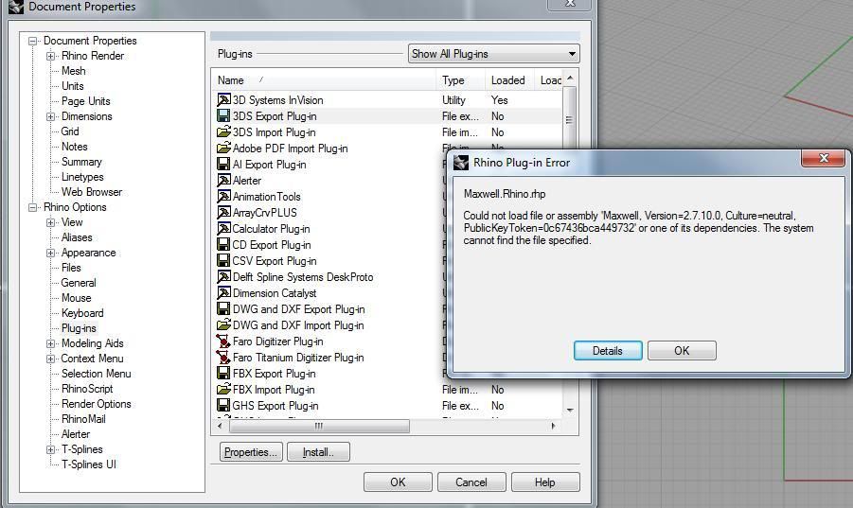
Task: Click the 3DS Export Plug-in disk icon
Action: tap(223, 115)
